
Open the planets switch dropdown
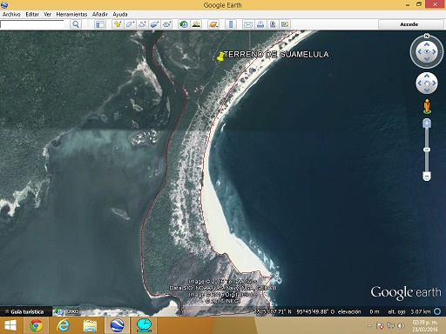click(x=213, y=24)
